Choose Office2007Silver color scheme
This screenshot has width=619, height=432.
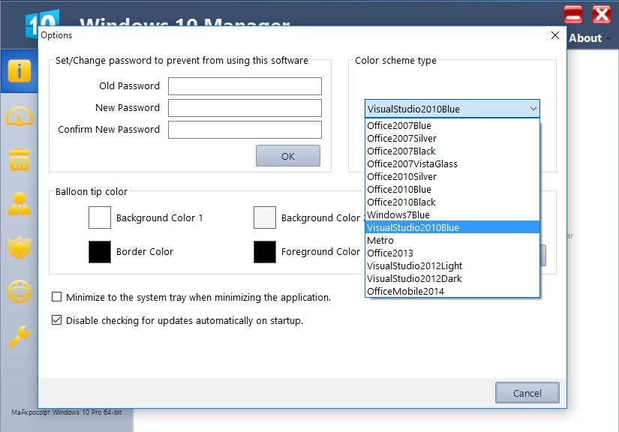[x=452, y=139]
